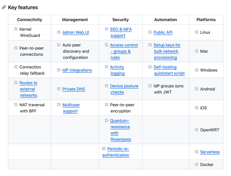Toggle the Peer-to-peer connections checkbox

(16, 48)
